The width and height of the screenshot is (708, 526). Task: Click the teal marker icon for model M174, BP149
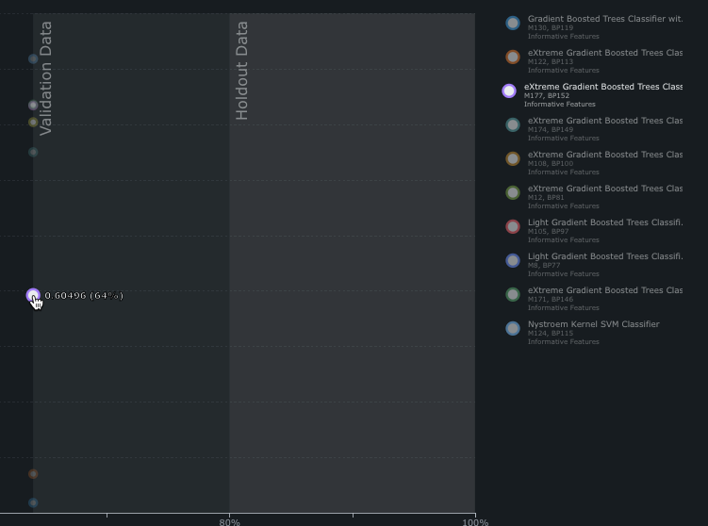pos(512,125)
